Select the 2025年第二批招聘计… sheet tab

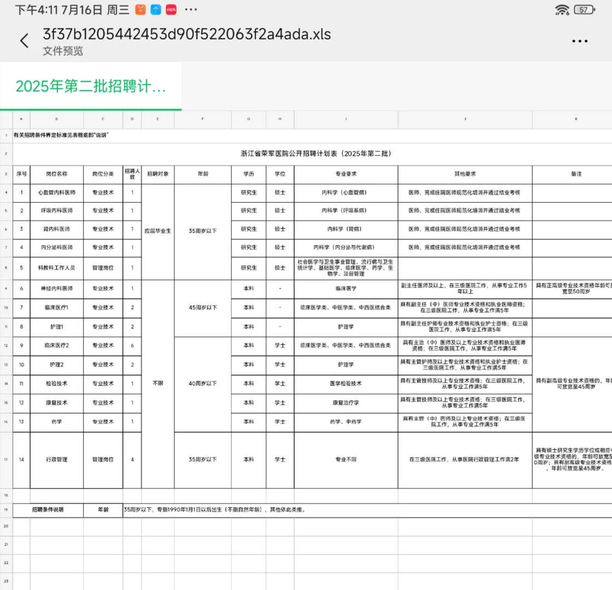click(x=91, y=86)
